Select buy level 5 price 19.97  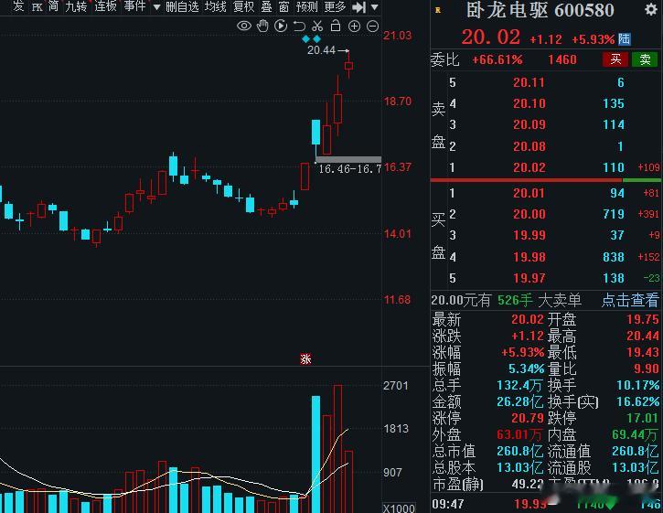(529, 278)
